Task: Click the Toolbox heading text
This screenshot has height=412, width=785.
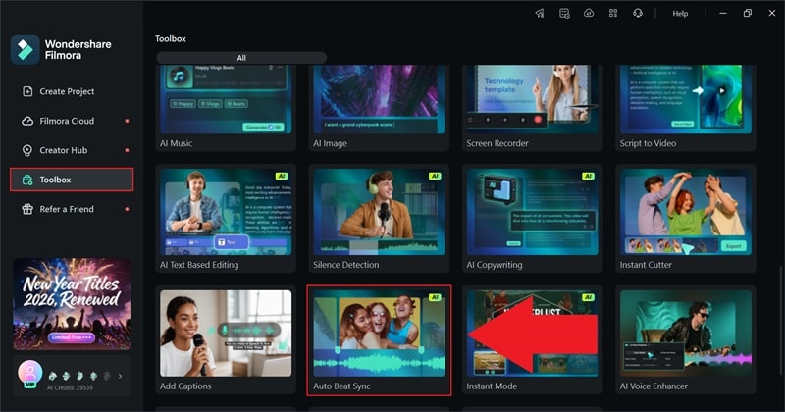Action: coord(170,38)
